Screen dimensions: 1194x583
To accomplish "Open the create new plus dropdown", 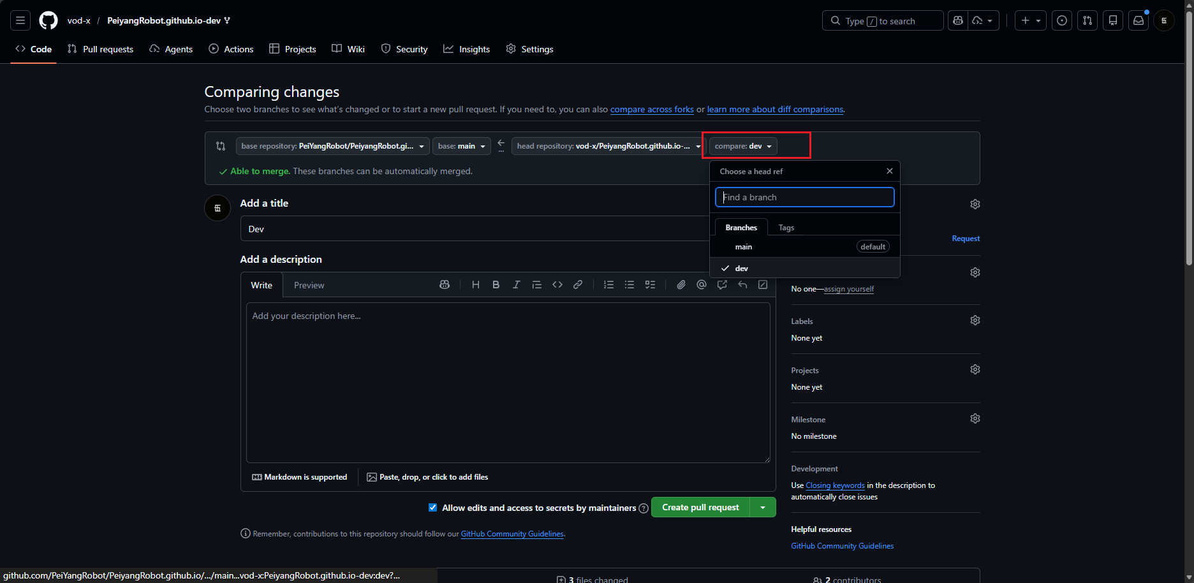I will [x=1031, y=20].
